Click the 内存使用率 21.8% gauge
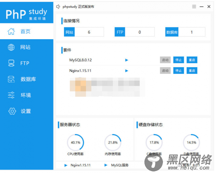This screenshot has height=173, width=216. 113,142
